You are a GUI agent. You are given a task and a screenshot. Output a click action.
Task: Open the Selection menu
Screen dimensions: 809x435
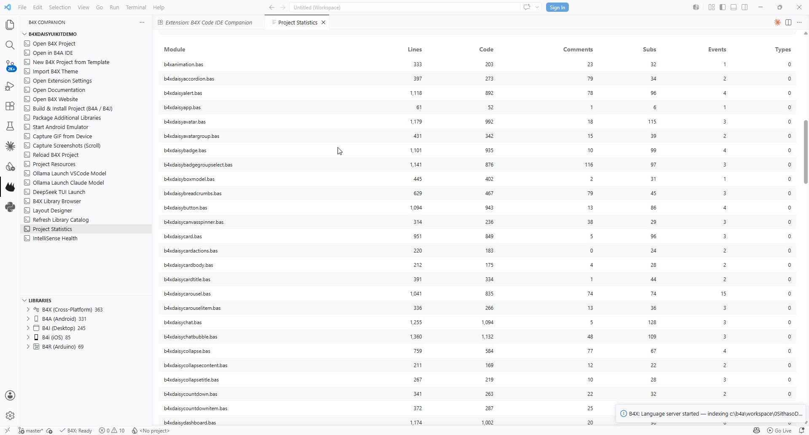coord(60,7)
